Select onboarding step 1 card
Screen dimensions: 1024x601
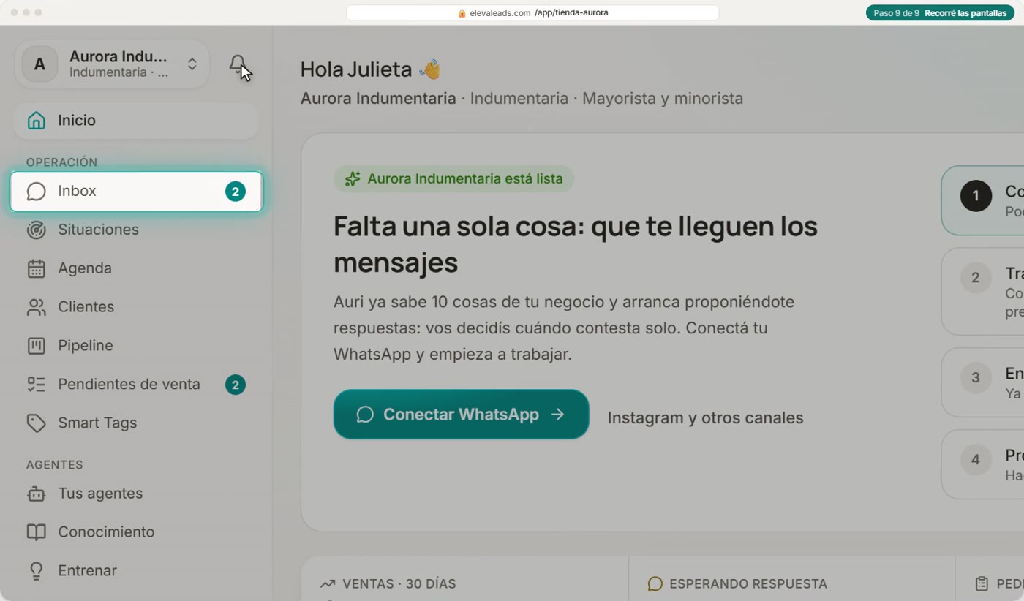pos(982,200)
